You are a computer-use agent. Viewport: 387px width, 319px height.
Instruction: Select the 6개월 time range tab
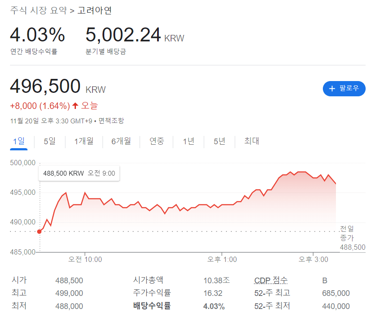coord(121,141)
